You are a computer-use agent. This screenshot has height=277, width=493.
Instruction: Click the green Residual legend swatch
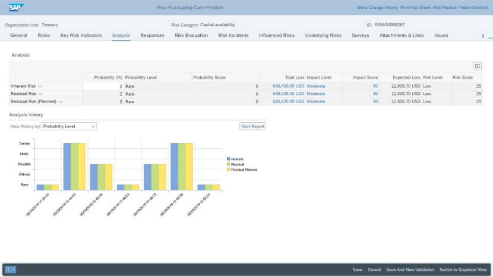(228, 164)
